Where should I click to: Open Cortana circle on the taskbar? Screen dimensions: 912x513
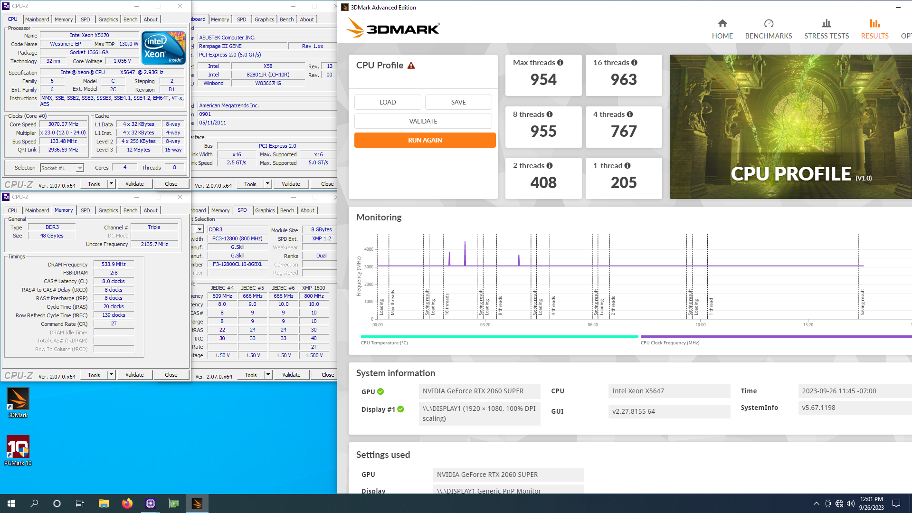click(x=57, y=503)
